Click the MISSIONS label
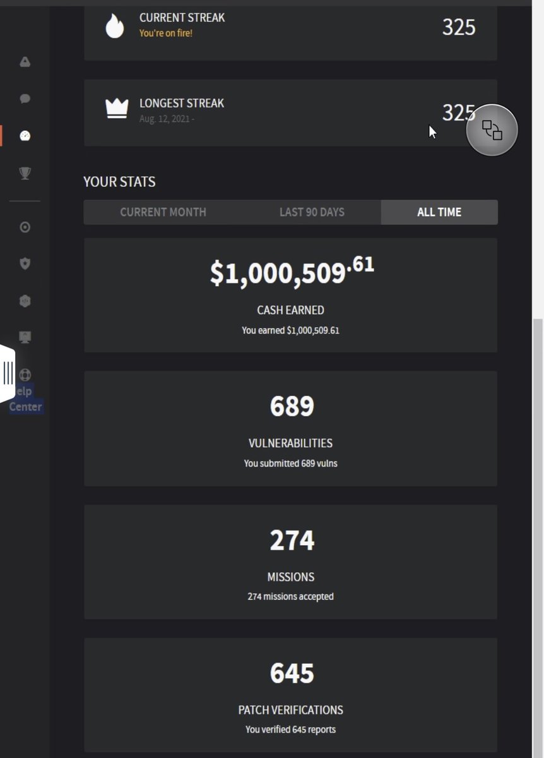544x758 pixels. click(x=290, y=577)
